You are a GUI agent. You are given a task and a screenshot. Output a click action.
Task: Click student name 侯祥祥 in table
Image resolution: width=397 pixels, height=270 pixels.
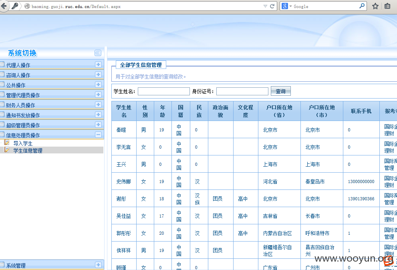tap(123, 250)
